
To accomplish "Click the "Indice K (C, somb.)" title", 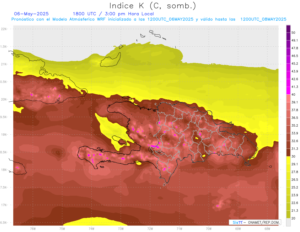I will 152,6.
